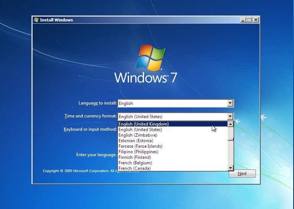Image resolution: width=294 pixels, height=209 pixels.
Task: Open the Language to install dropdown arrow
Action: [230, 103]
